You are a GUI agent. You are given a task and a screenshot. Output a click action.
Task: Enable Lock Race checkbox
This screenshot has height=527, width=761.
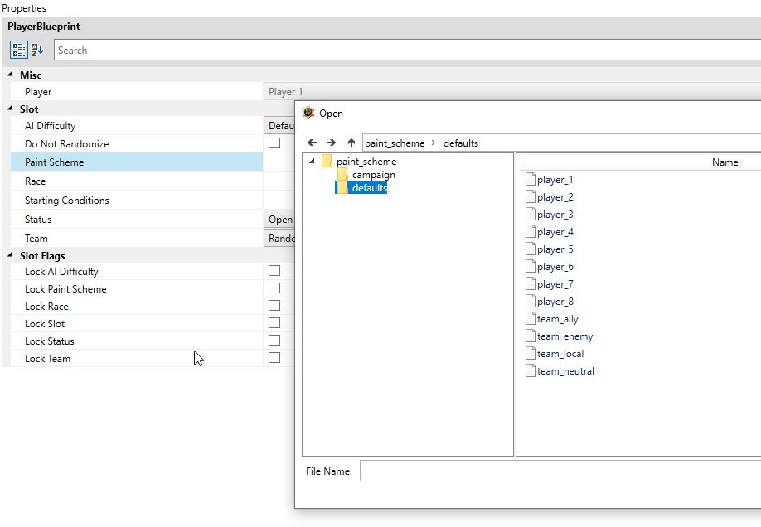(x=274, y=305)
